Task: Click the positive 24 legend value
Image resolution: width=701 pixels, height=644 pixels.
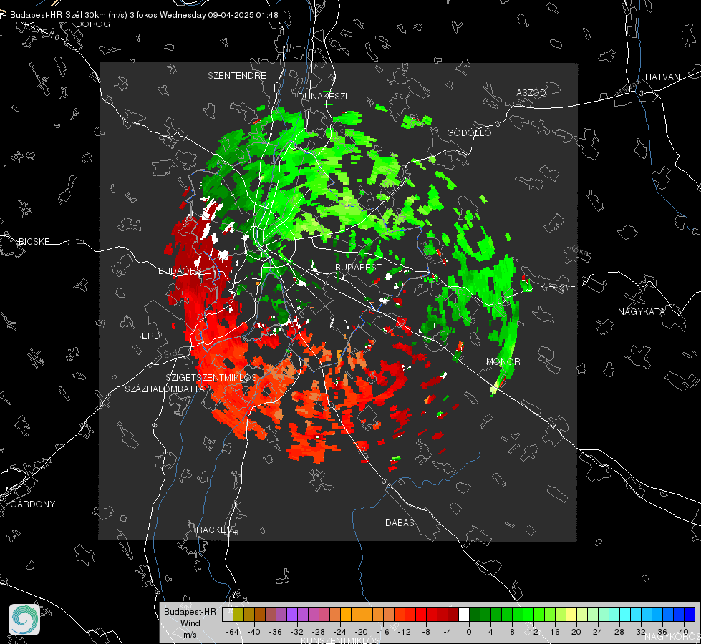Action: 598,632
